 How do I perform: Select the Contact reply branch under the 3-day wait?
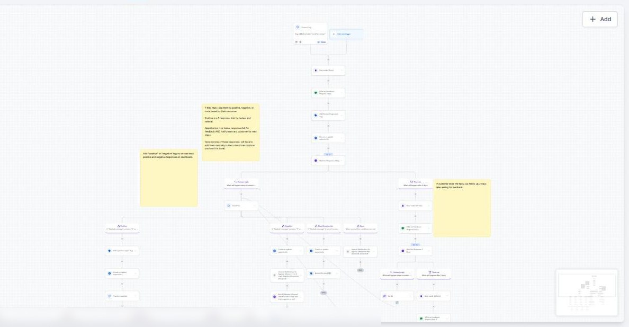pyautogui.click(x=241, y=183)
